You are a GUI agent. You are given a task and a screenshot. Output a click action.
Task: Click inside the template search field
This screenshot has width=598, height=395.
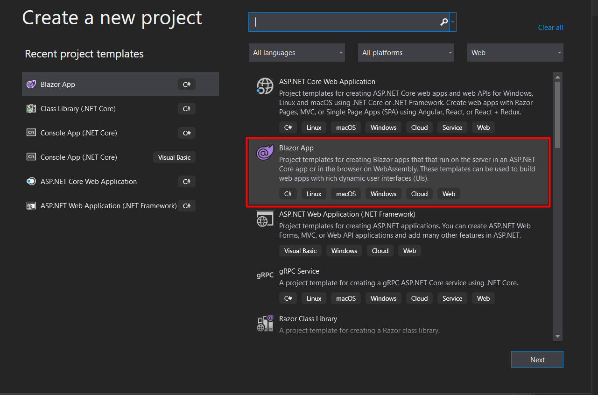point(345,21)
